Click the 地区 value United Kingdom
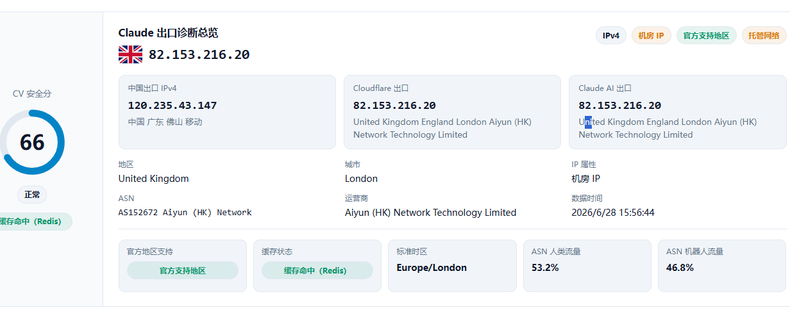Screen dimensions: 790x310 [x=154, y=179]
